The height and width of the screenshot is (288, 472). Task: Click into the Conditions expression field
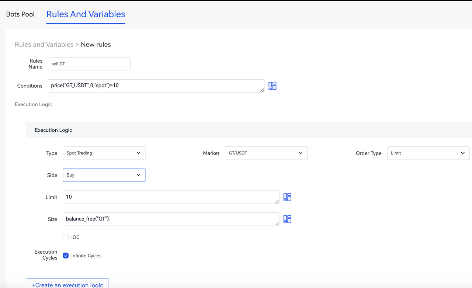(x=155, y=86)
